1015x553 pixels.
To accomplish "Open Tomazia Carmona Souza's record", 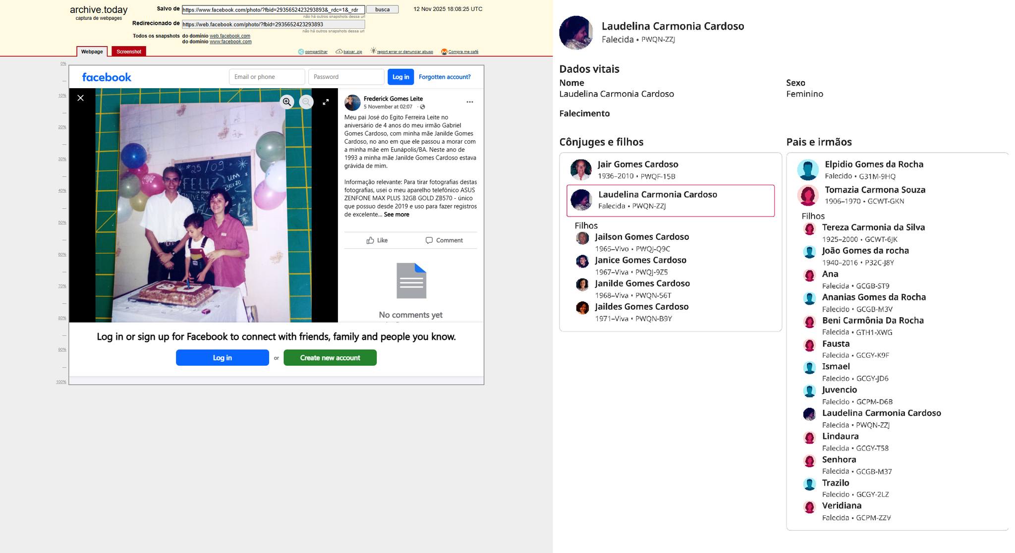I will 874,190.
